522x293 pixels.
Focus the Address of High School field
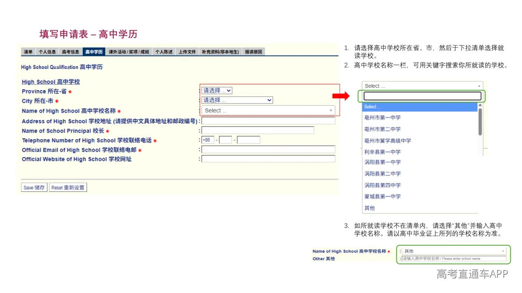click(x=268, y=121)
